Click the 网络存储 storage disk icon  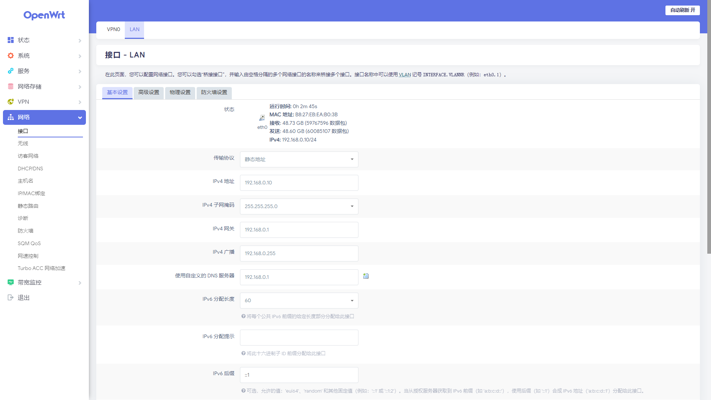point(11,86)
